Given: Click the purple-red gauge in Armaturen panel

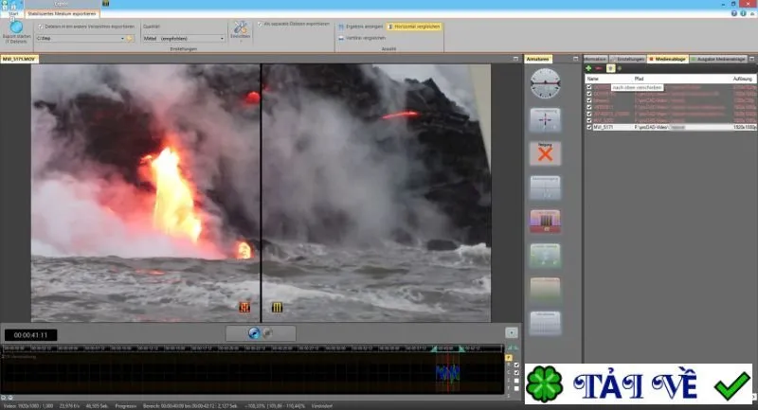Looking at the screenshot, I should (546, 222).
